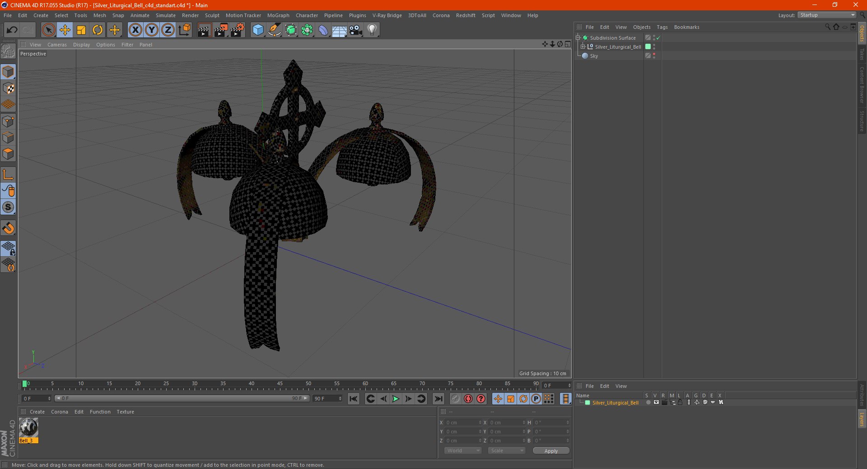Activate the Move tool in toolbar
The height and width of the screenshot is (469, 867).
(65, 30)
